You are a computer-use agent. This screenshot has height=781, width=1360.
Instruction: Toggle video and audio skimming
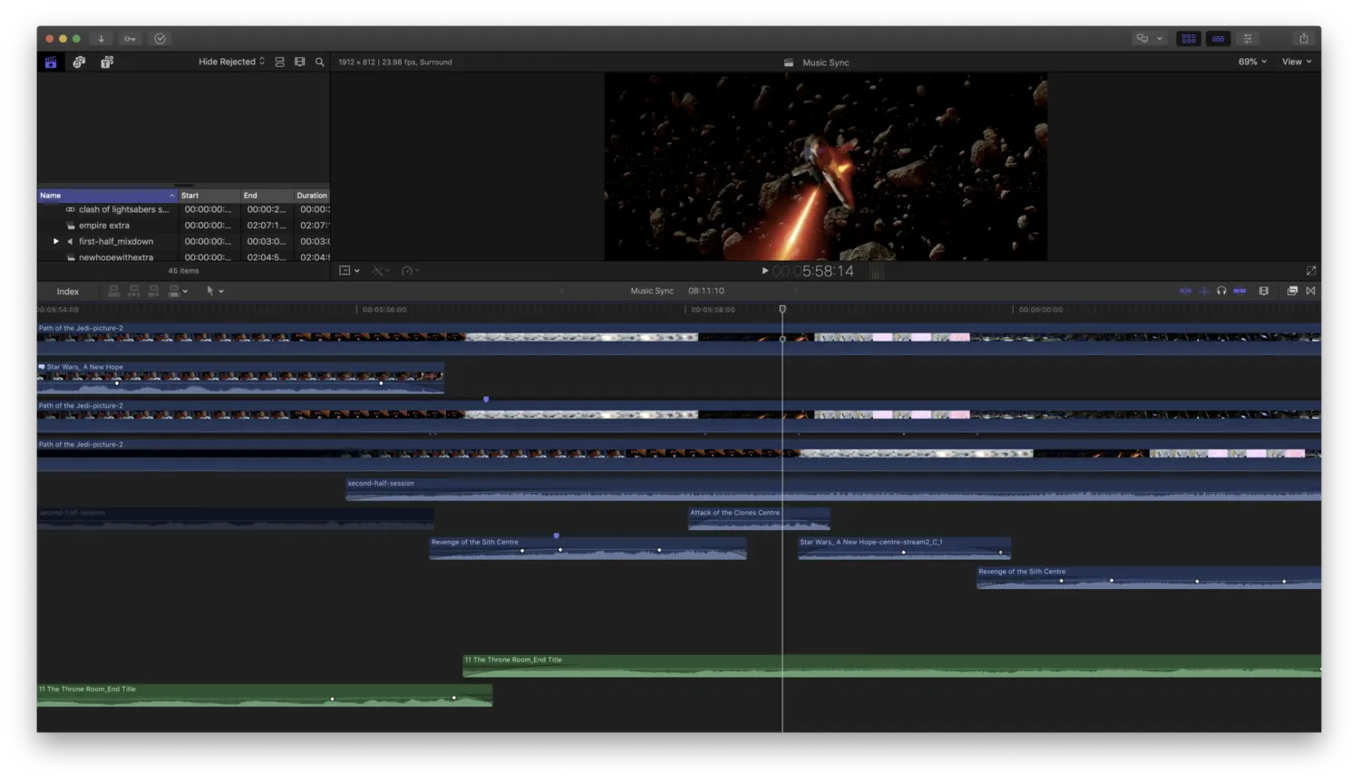1185,291
